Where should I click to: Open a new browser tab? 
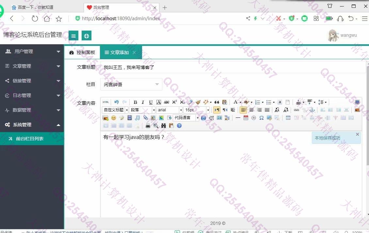pos(165,8)
